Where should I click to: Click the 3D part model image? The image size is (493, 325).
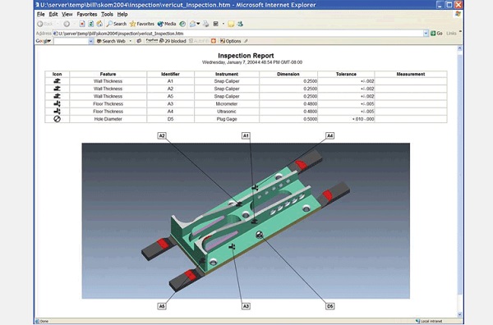point(246,221)
